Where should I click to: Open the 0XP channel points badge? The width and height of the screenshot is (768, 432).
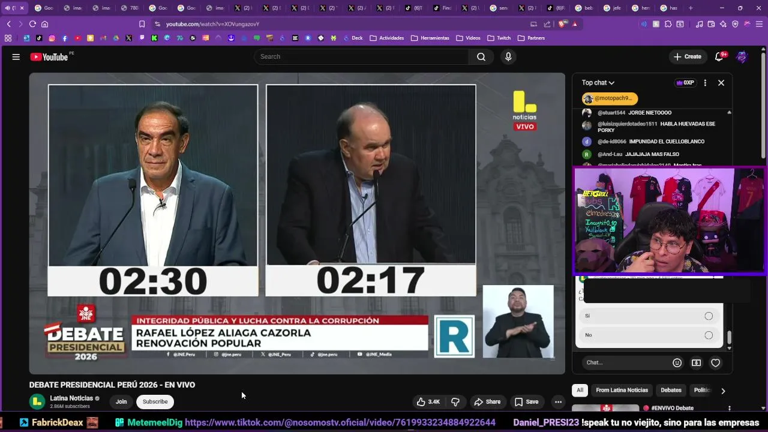click(685, 83)
